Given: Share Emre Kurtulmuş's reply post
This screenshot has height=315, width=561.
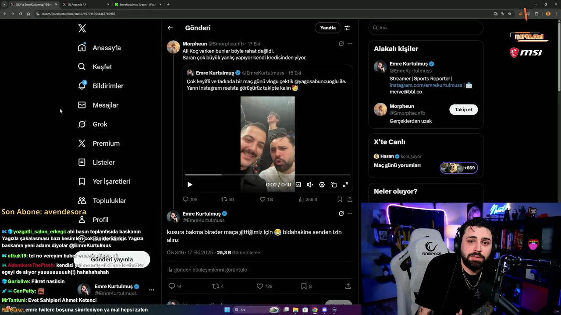Looking at the screenshot, I should [348, 286].
